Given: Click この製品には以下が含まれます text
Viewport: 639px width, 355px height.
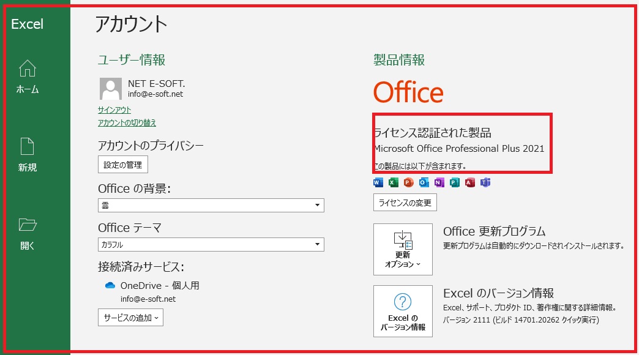Looking at the screenshot, I should pos(420,166).
